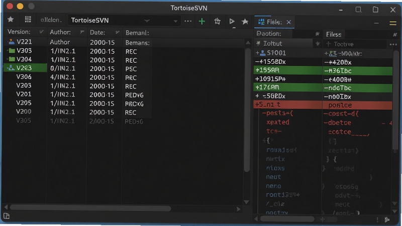Click the yellow hamburger menu icon
Viewport: 402px width, 226px height.
click(x=393, y=23)
